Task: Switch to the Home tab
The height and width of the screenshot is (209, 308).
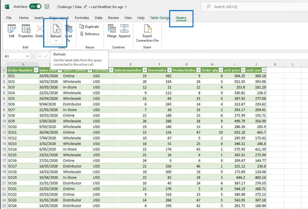Action: tap(24, 18)
